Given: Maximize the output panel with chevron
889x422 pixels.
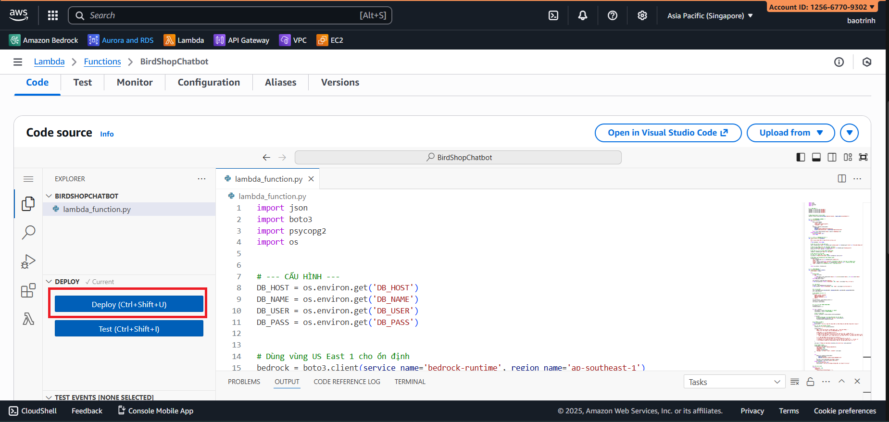Looking at the screenshot, I should click(841, 381).
